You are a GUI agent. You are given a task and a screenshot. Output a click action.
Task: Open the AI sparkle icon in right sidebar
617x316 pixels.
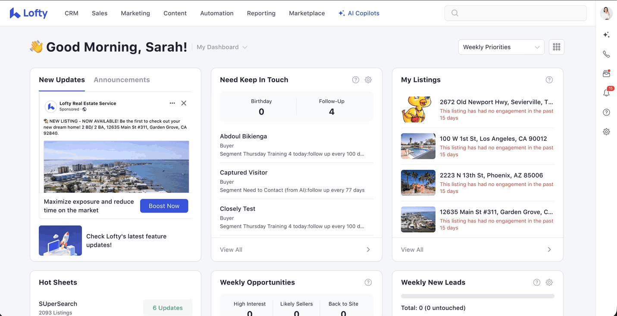606,35
